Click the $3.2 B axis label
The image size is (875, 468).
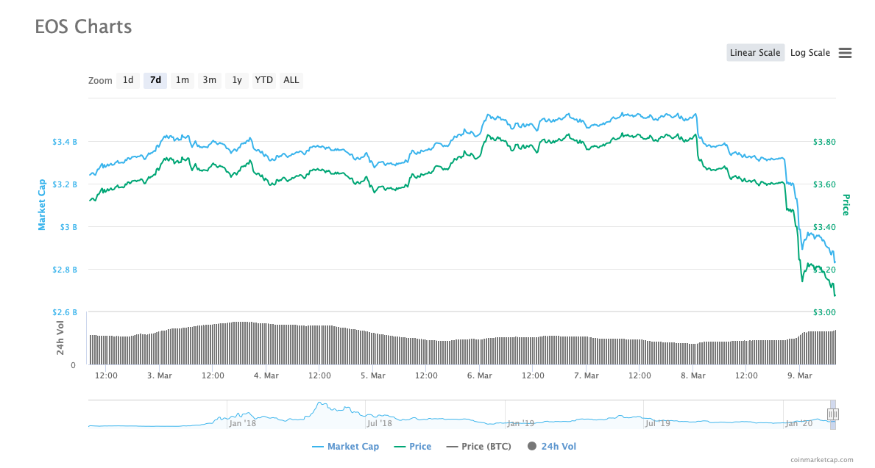(65, 184)
